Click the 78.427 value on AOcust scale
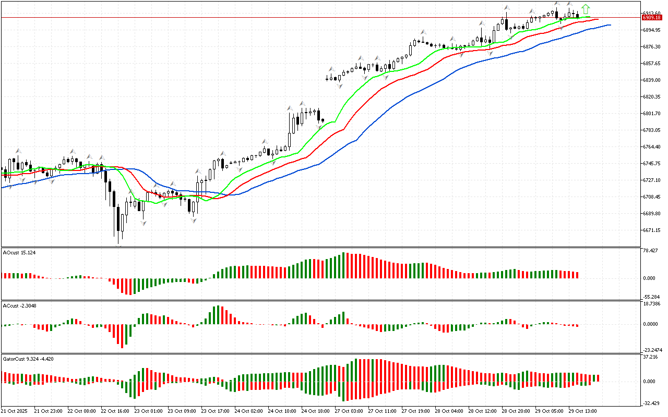This screenshot has height=417, width=668. tap(651, 251)
